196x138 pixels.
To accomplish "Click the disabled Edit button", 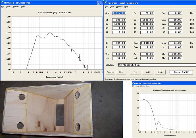I will point(135,72).
